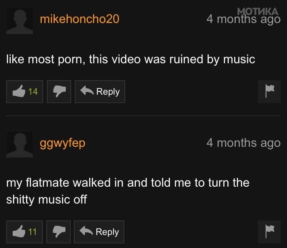Dislike ggwyfep's comment with thumbs down
The height and width of the screenshot is (248, 287).
[x=59, y=232]
